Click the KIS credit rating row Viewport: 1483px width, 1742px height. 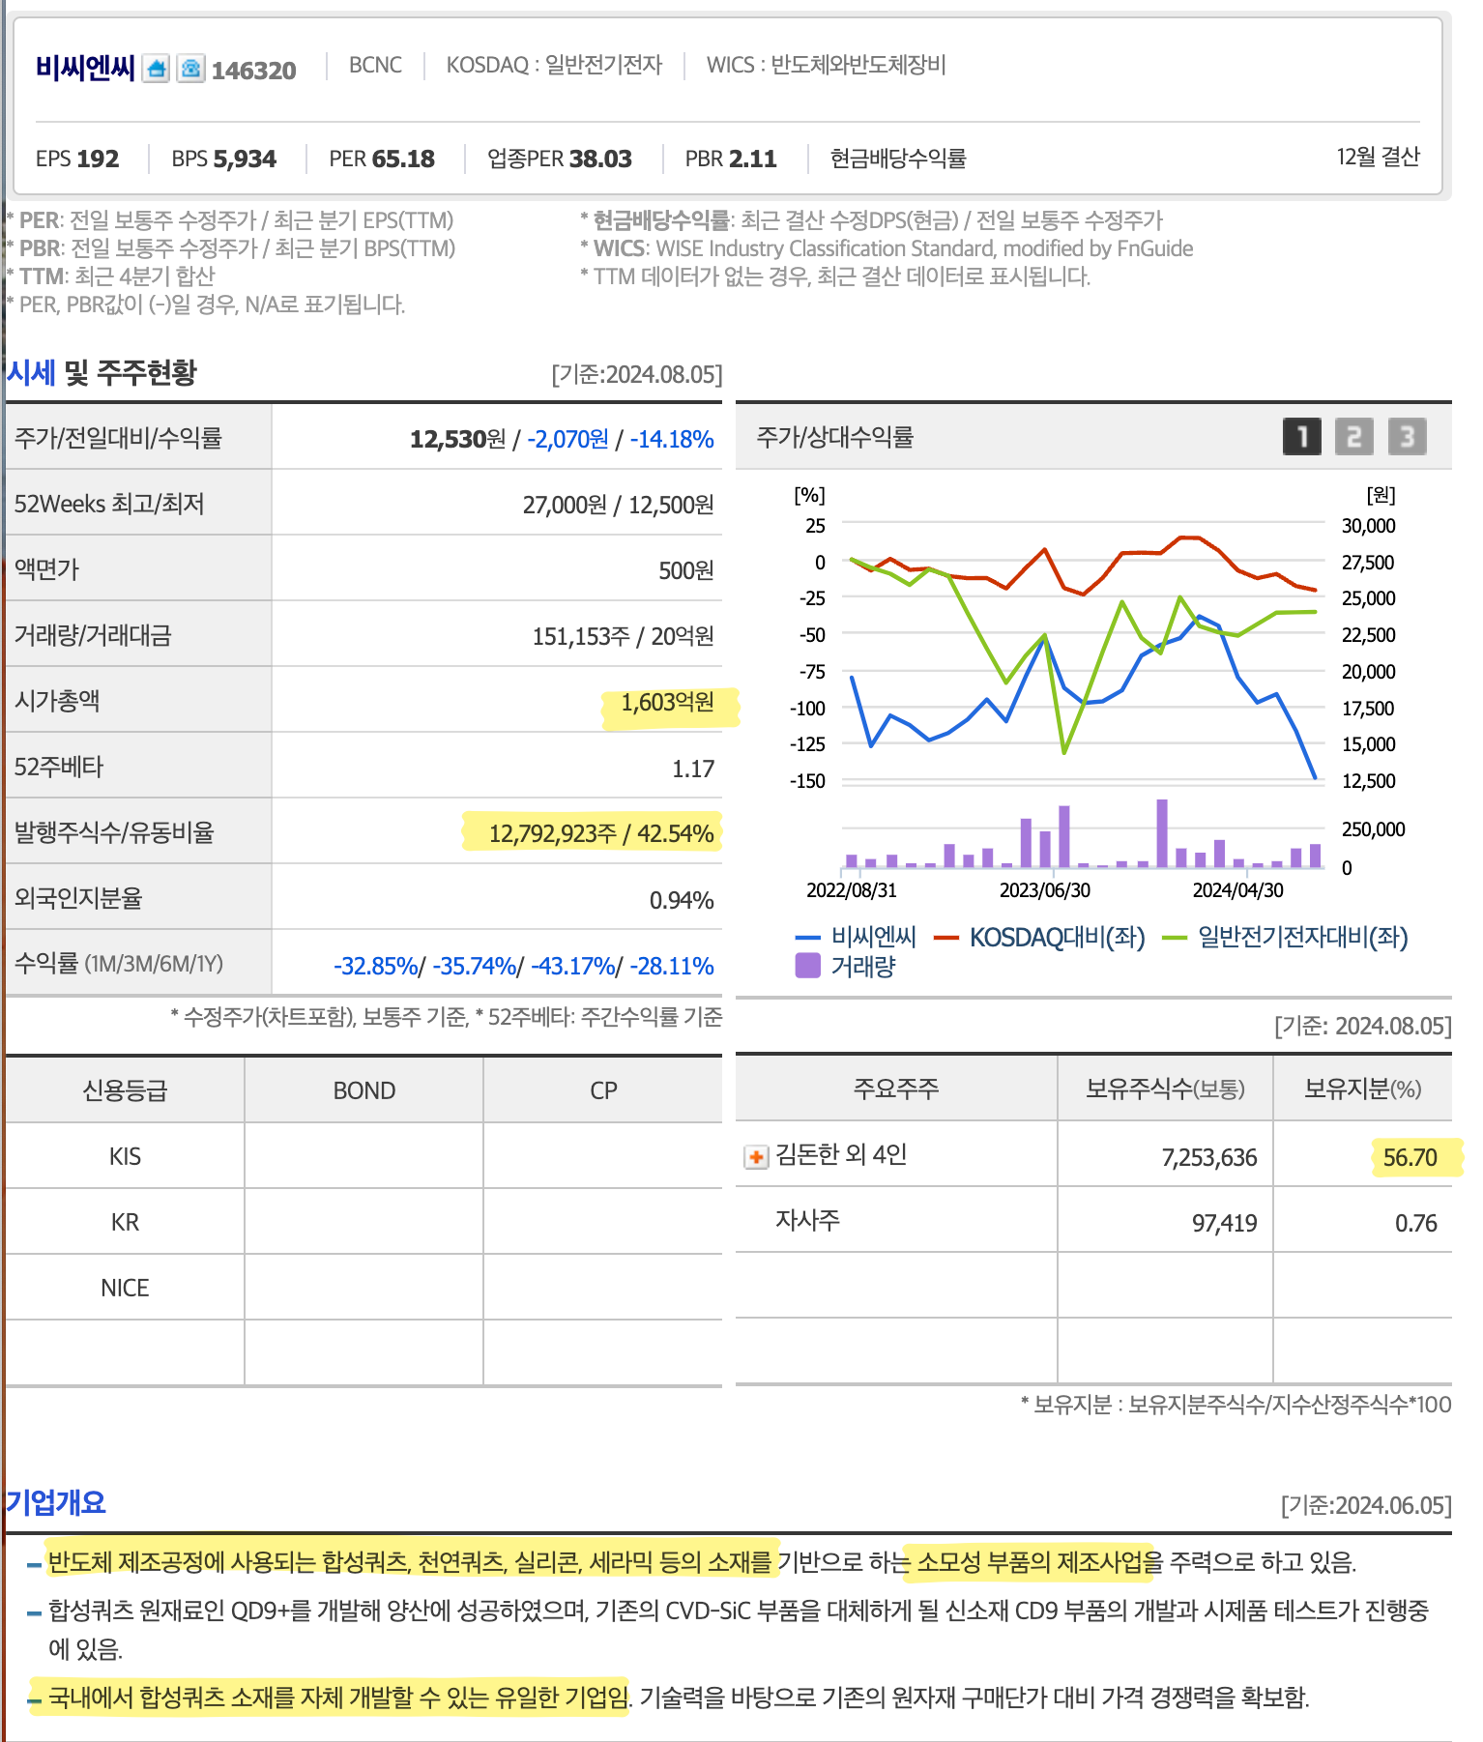coord(363,1156)
